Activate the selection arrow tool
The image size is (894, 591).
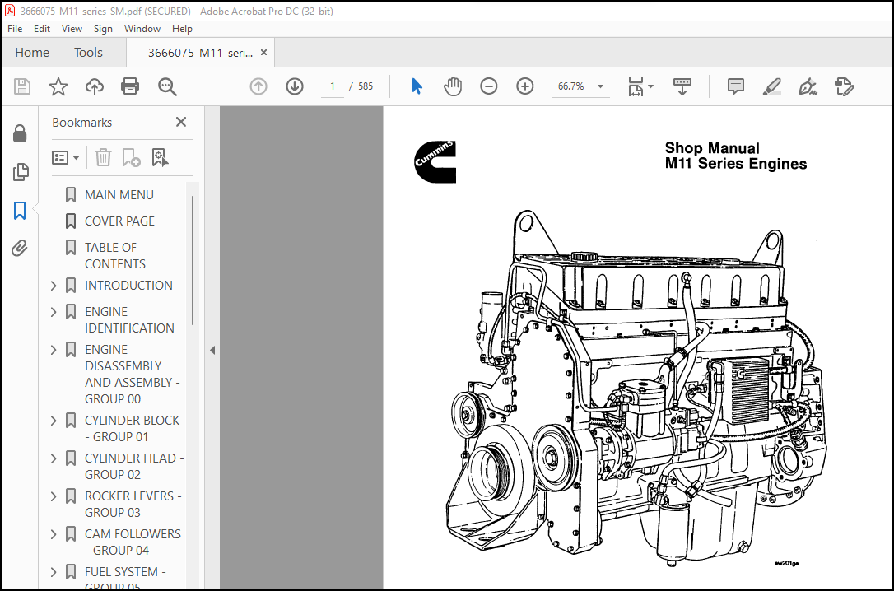pos(417,86)
